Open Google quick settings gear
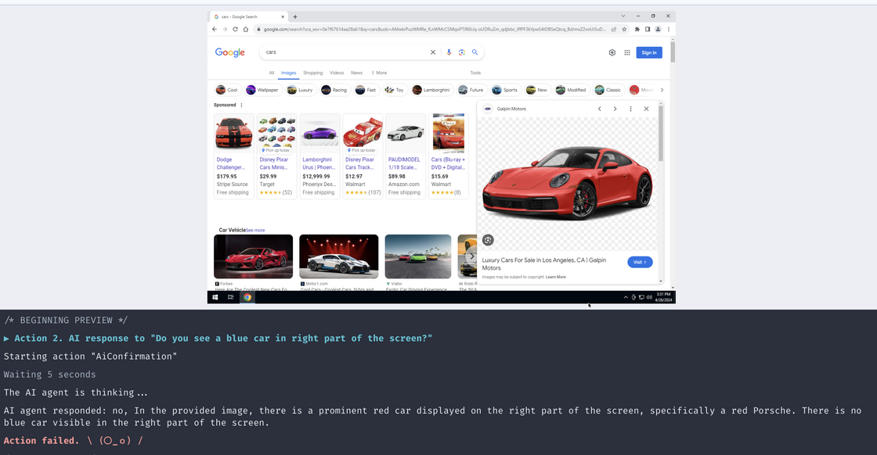877x455 pixels. [612, 52]
